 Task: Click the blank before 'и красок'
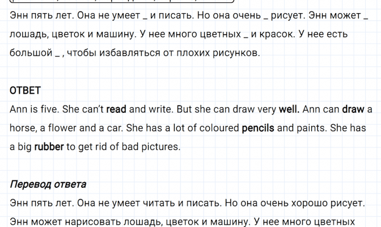[245, 35]
